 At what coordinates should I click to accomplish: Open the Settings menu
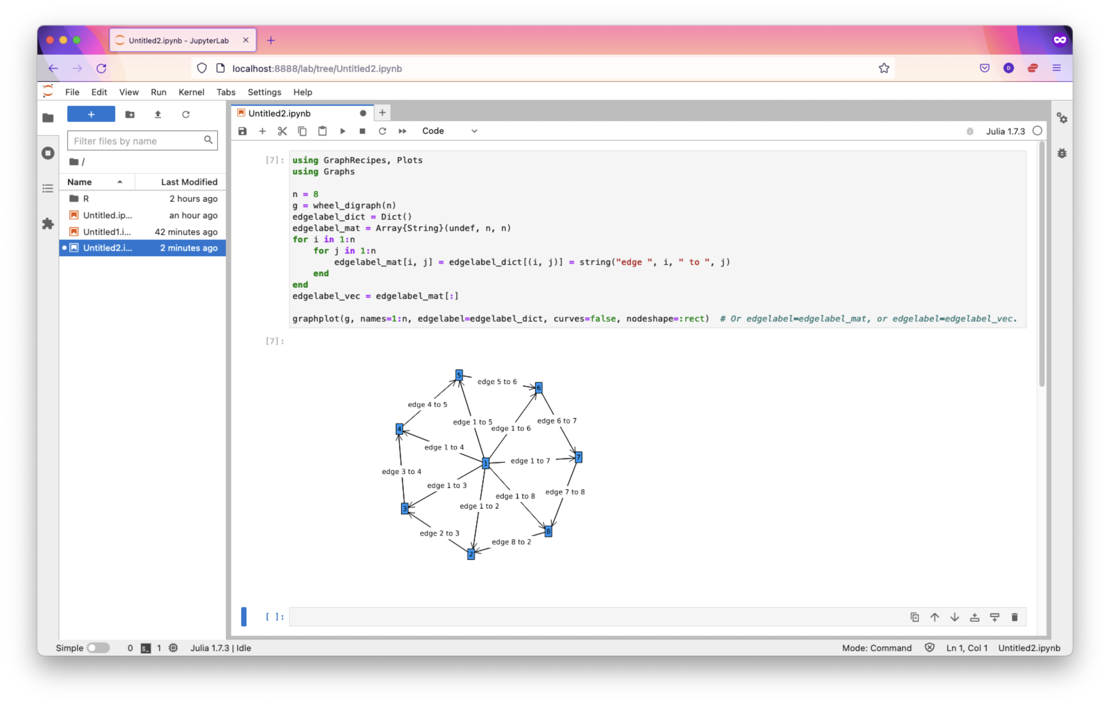coord(264,92)
